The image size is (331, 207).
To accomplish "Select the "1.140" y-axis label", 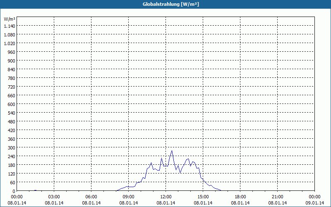I will (10, 26).
